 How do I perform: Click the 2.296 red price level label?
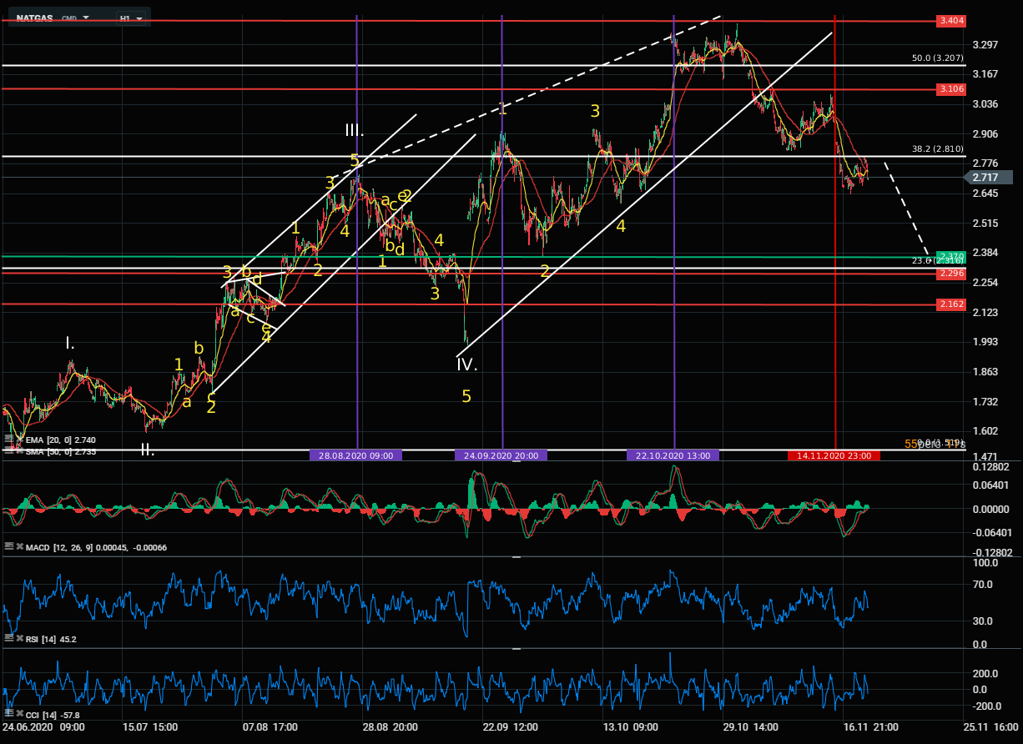(951, 274)
